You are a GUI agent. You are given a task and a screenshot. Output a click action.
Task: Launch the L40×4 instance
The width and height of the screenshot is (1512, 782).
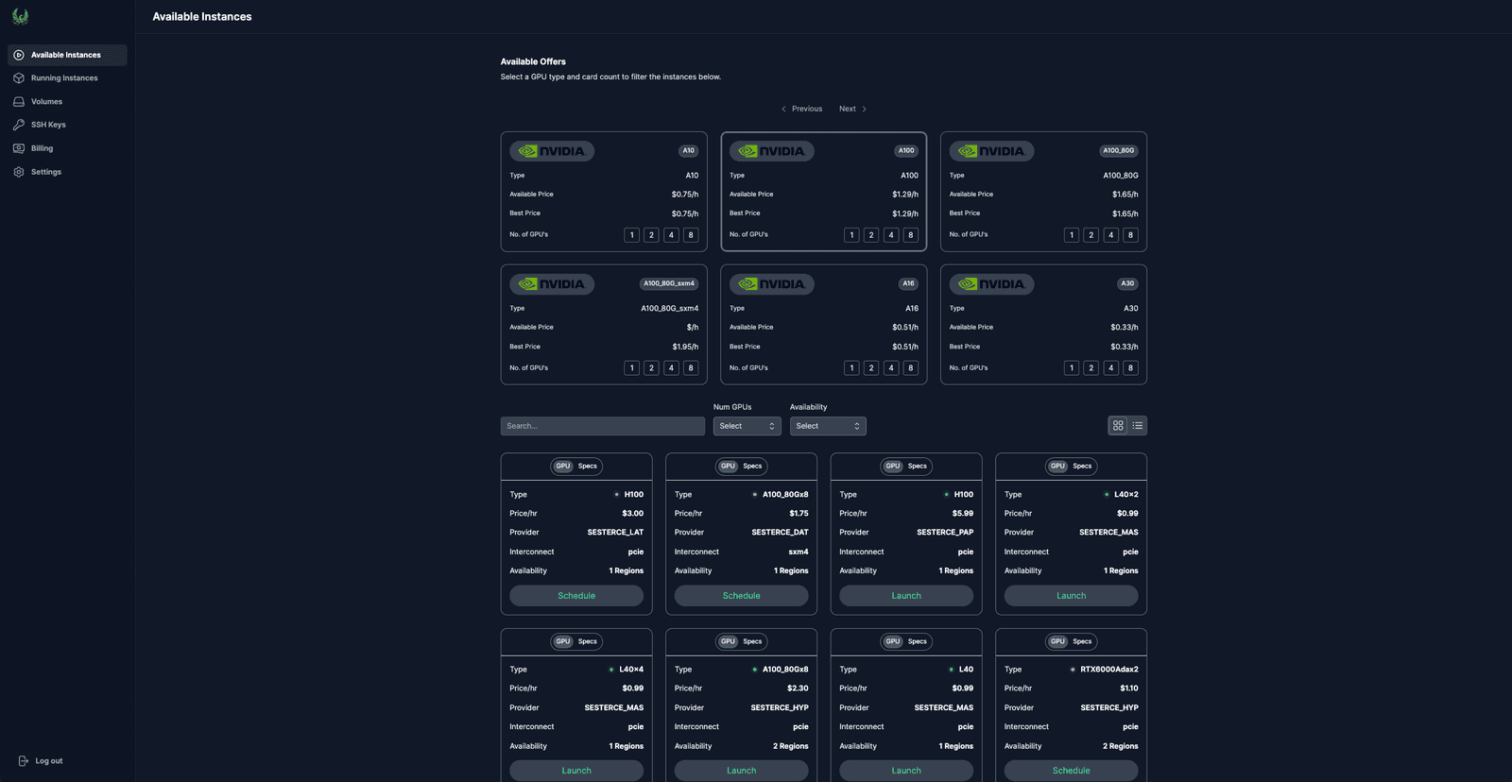pos(576,771)
